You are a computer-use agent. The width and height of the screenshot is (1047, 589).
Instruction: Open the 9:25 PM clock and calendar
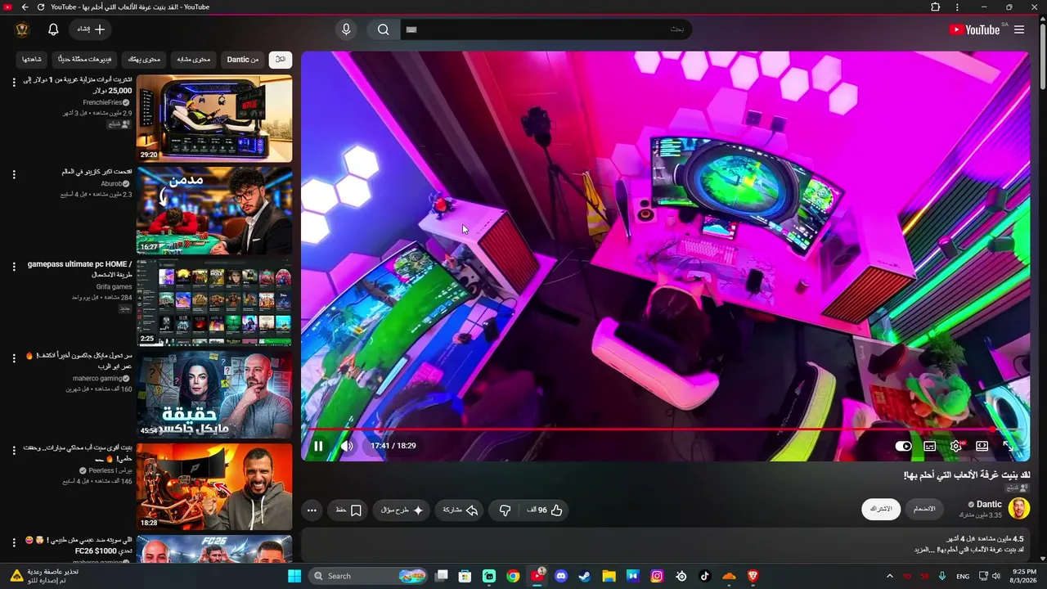coord(1025,576)
